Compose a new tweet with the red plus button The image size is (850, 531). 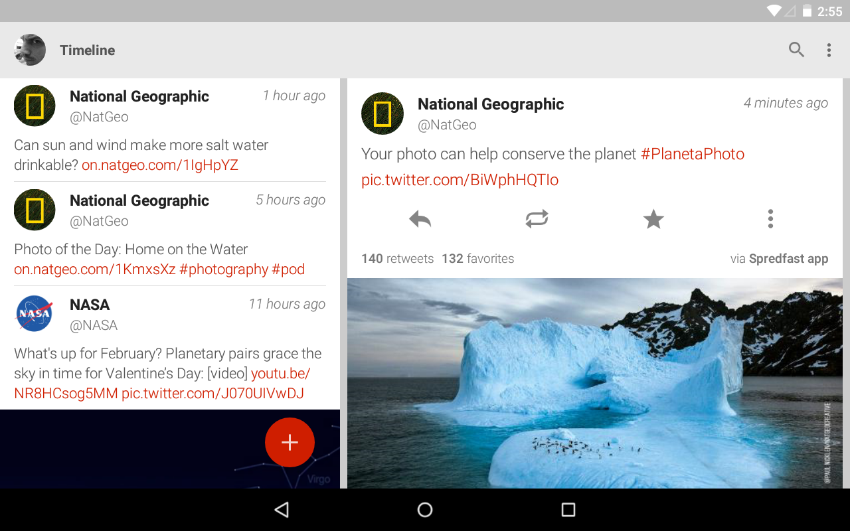[290, 442]
